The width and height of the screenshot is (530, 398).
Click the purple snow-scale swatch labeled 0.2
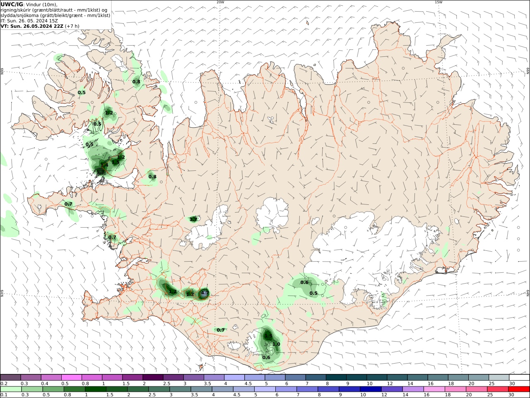10,377
